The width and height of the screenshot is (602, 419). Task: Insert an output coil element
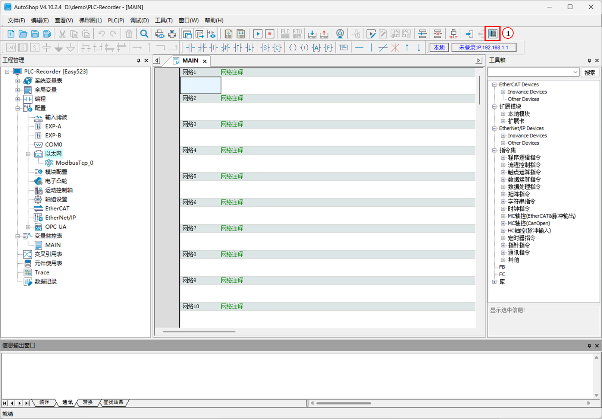tap(292, 48)
